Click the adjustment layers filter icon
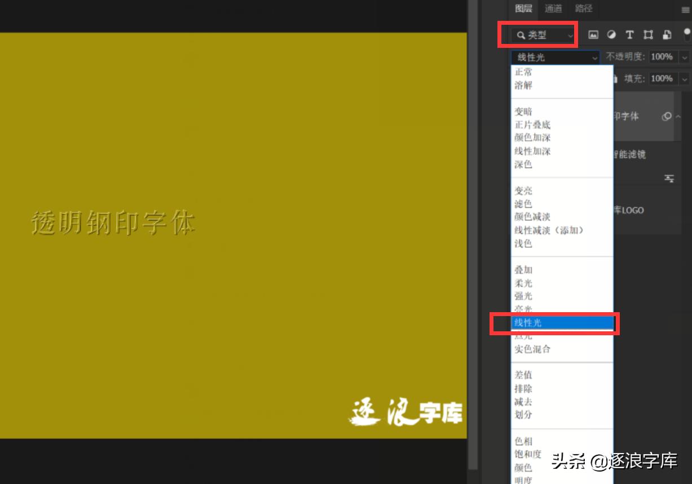The image size is (692, 484). point(612,34)
